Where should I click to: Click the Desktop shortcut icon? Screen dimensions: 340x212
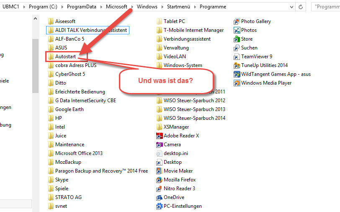pos(160,162)
